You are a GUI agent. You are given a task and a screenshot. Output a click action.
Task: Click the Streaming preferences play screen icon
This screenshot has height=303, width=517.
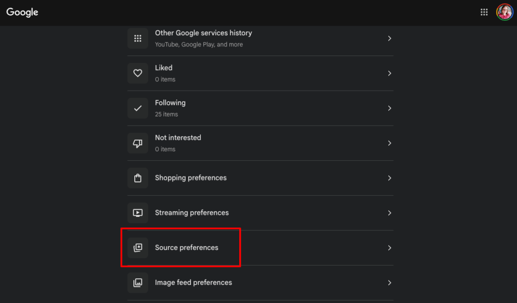138,213
